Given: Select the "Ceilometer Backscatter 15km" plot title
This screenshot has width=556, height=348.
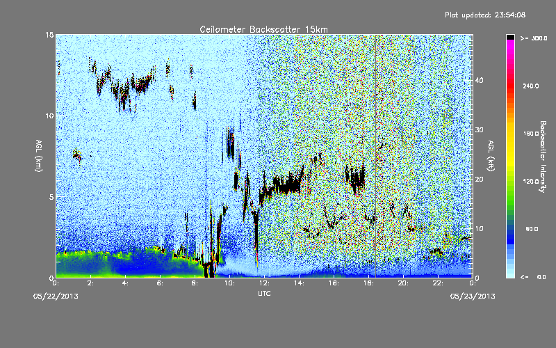Looking at the screenshot, I should [x=263, y=29].
